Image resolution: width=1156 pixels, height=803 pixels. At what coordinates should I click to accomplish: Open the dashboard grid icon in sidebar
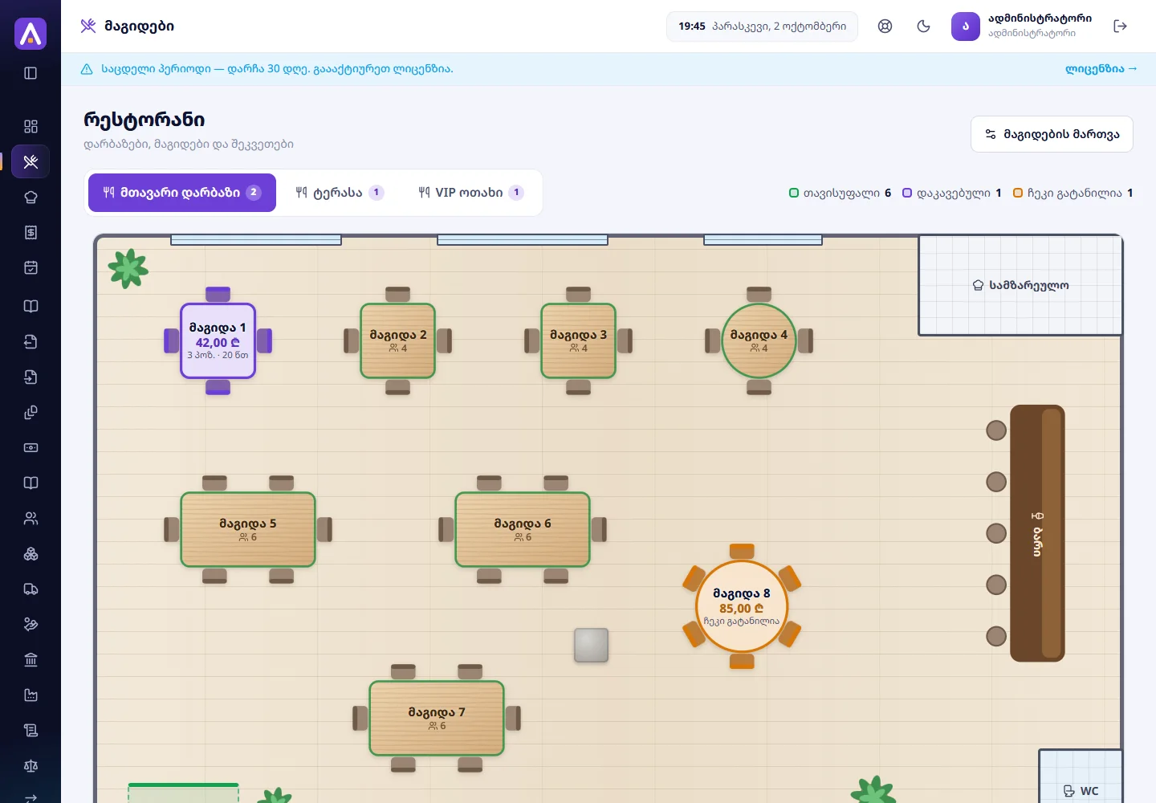pos(31,126)
